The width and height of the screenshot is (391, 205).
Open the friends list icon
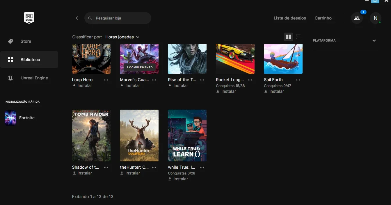click(x=357, y=18)
